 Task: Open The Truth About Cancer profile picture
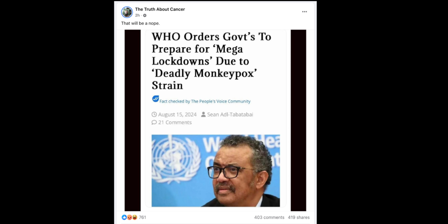(x=127, y=12)
